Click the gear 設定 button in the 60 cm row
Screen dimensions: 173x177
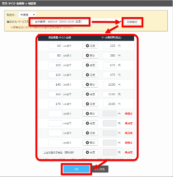pos(90,46)
